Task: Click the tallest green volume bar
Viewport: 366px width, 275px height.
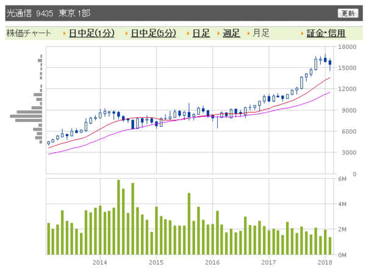Action: [118, 217]
